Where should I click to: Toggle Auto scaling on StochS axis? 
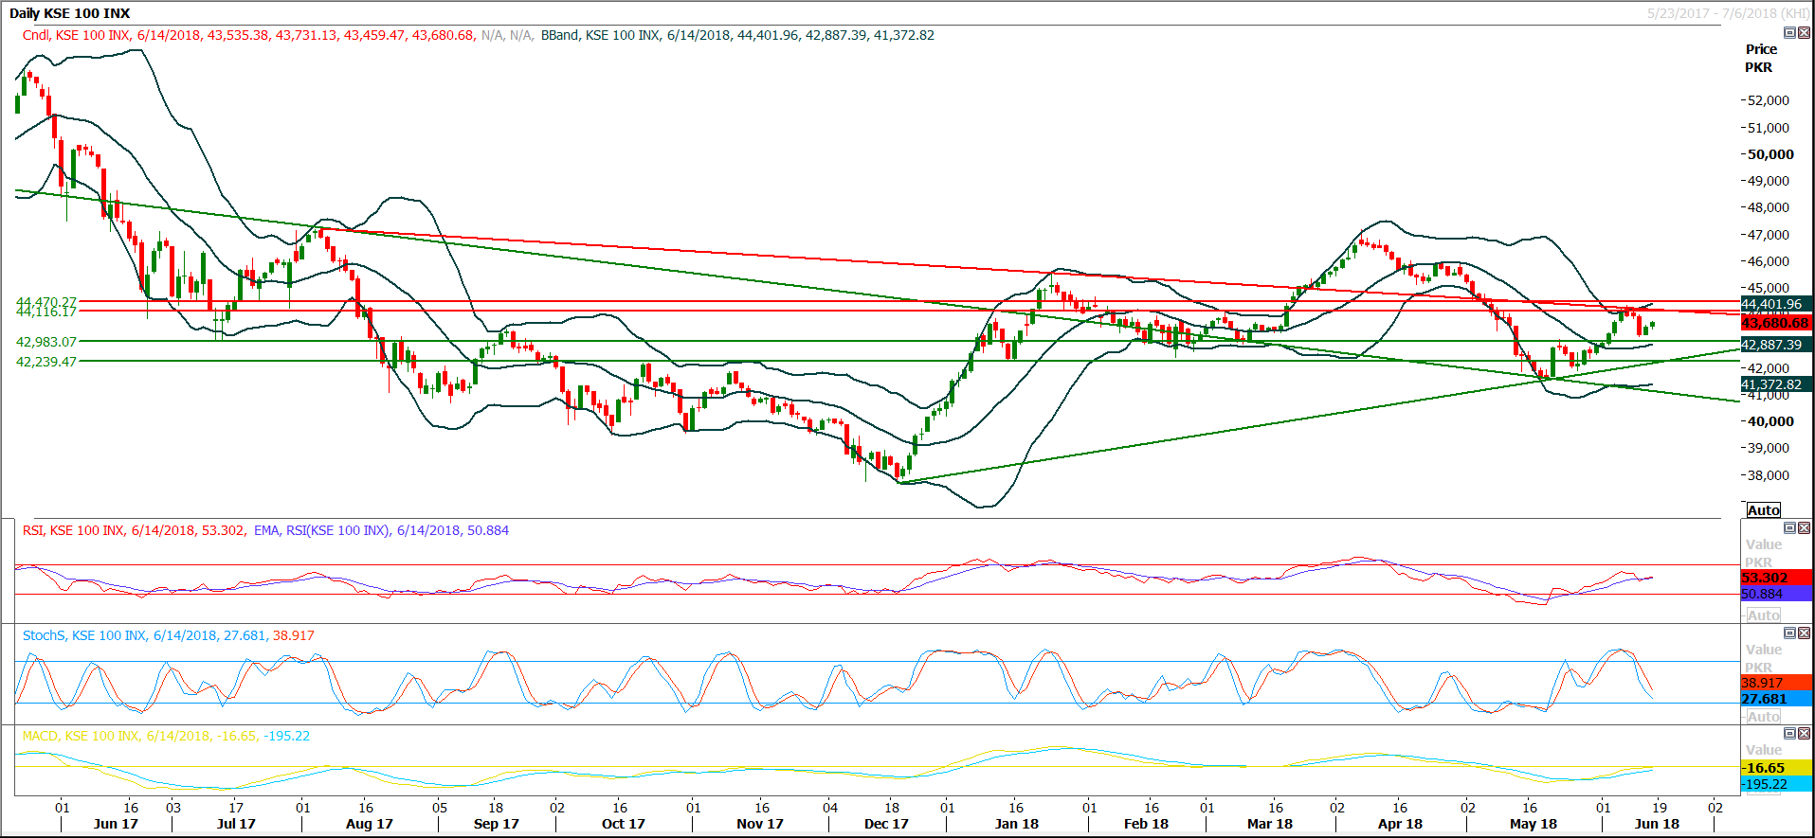click(x=1763, y=717)
